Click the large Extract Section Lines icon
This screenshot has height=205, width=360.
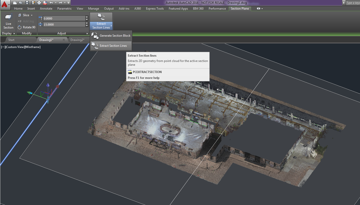point(101,17)
